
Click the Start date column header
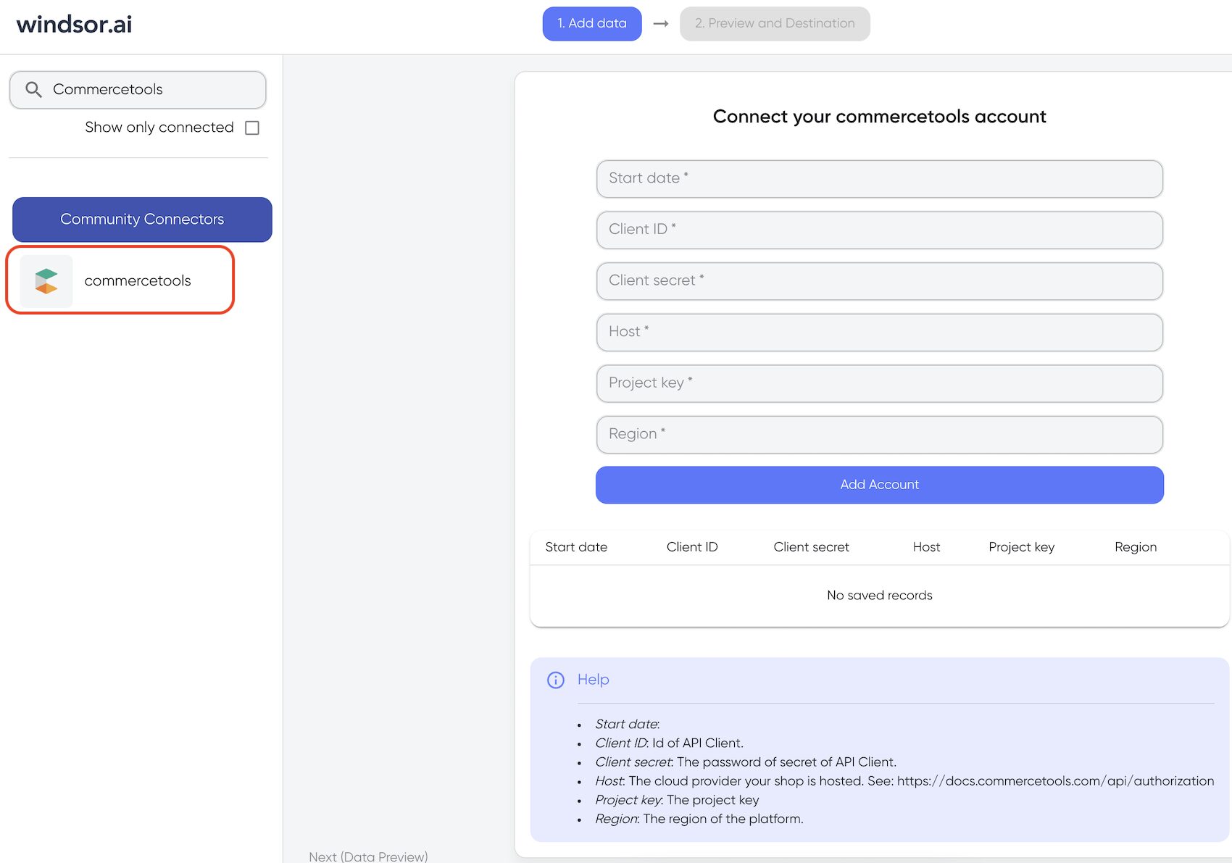point(576,547)
